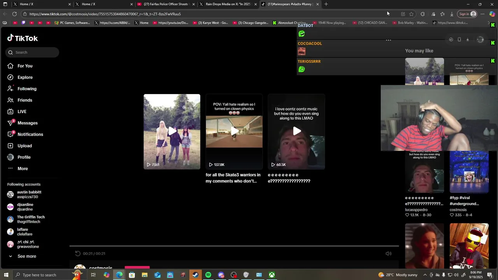Open Spotify from the taskbar
This screenshot has width=498, height=280.
tap(208, 275)
